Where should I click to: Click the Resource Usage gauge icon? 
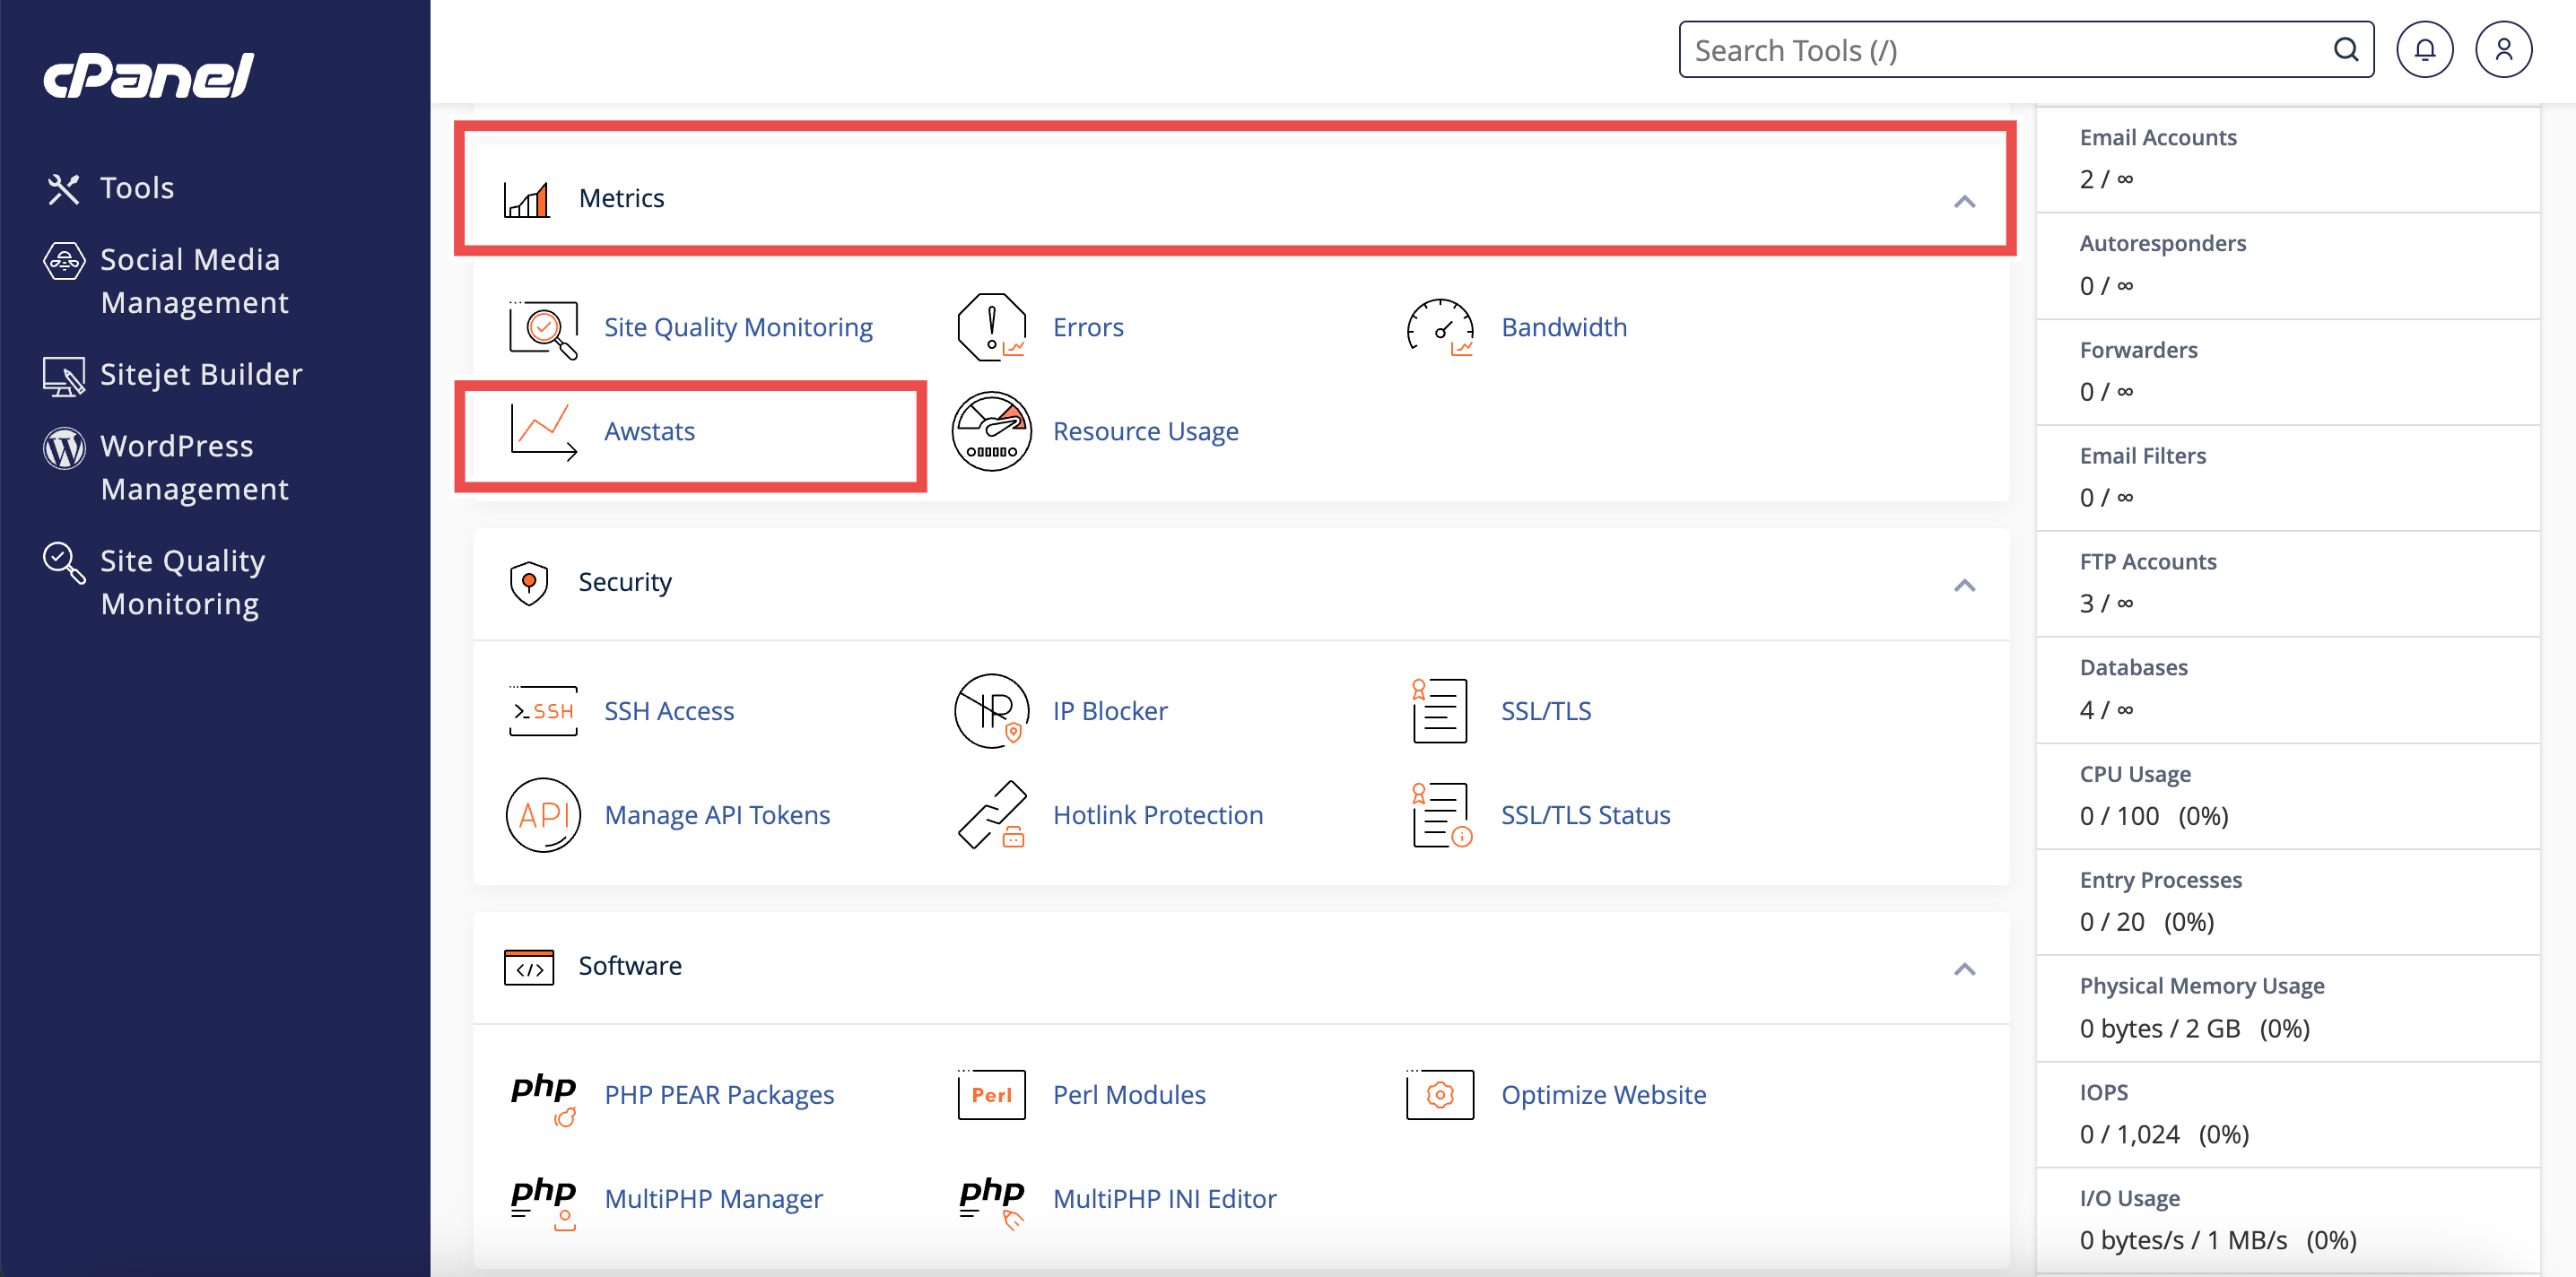(x=991, y=432)
